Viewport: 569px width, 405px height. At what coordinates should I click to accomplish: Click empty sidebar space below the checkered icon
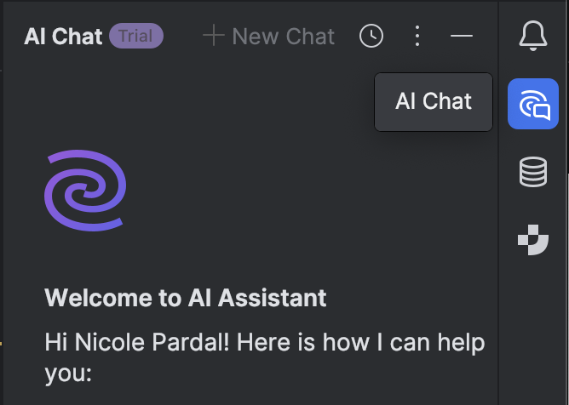coord(533,332)
